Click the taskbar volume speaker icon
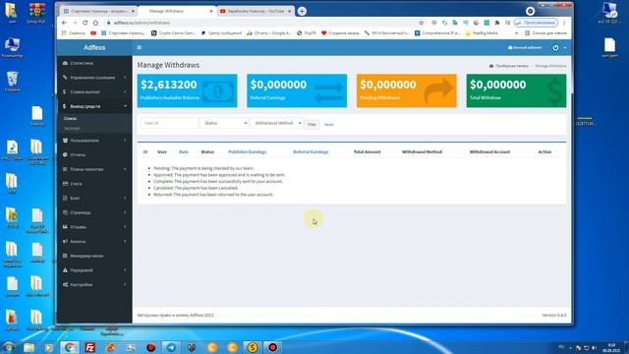 [x=594, y=347]
